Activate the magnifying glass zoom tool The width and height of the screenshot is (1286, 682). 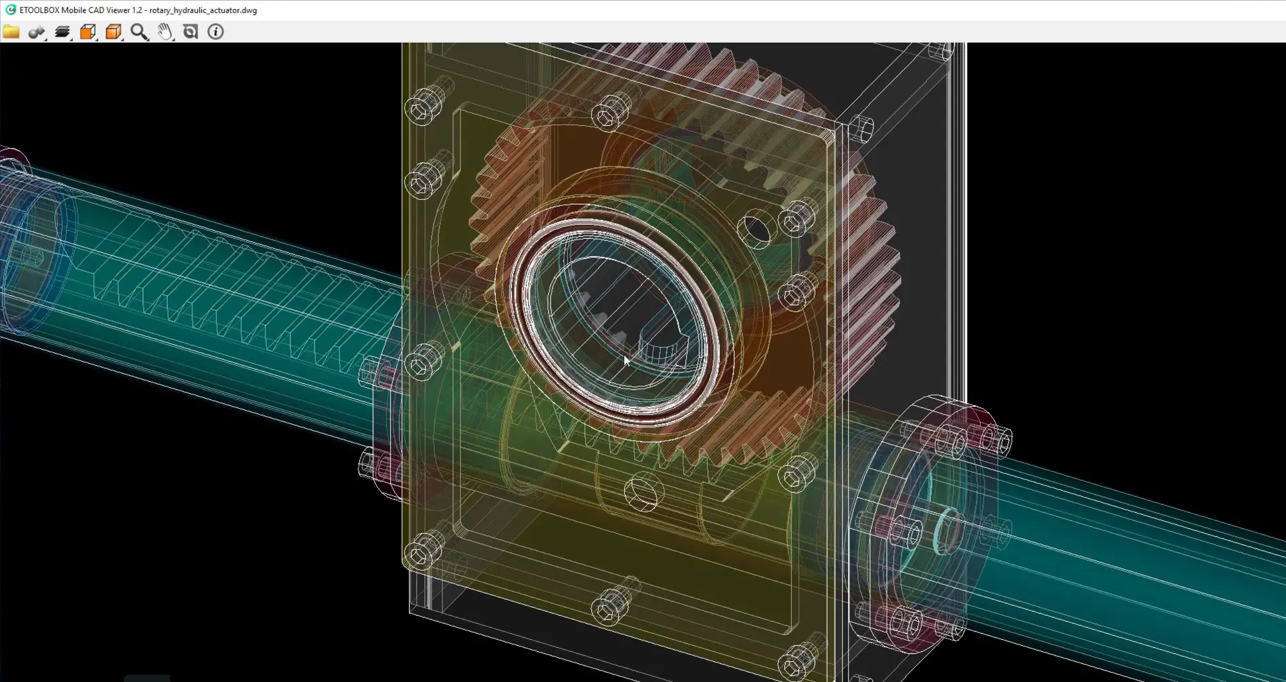pos(139,32)
